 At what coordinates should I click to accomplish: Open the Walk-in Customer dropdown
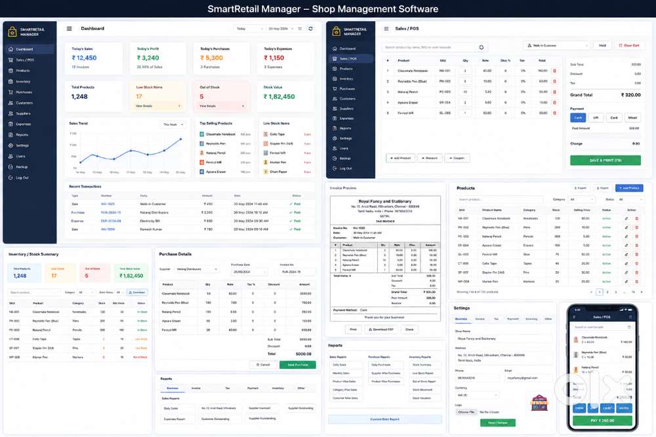(x=556, y=46)
